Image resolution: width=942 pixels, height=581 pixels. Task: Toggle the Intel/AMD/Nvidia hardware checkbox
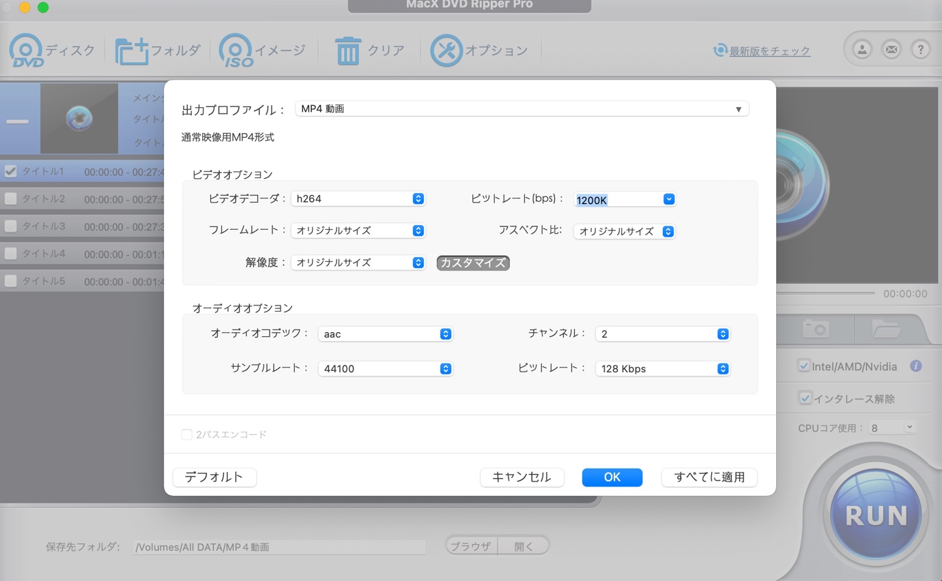pyautogui.click(x=804, y=366)
